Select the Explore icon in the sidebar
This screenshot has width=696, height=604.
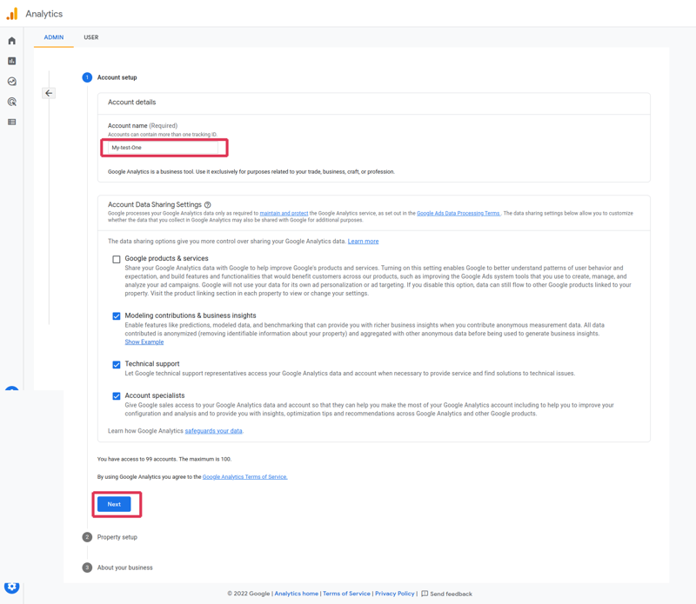pos(10,83)
